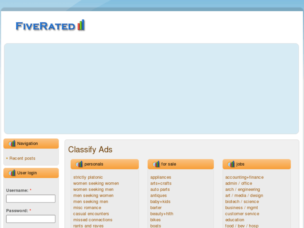Browse the baby+kids category
This screenshot has height=228, width=304.
160,202
